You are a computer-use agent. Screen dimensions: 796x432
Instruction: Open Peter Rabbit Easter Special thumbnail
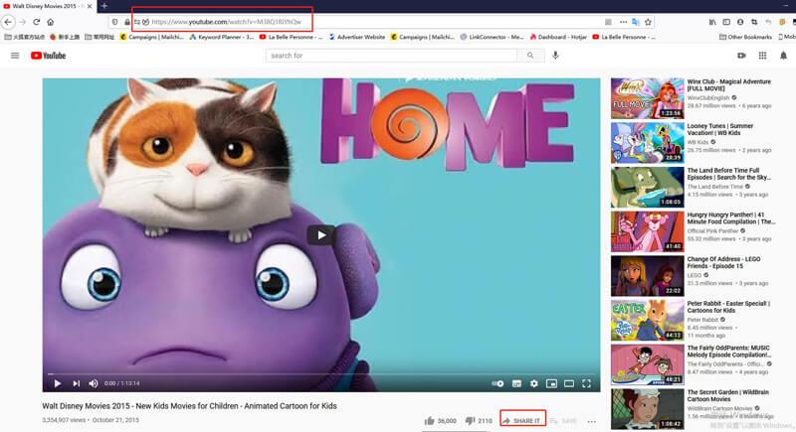[x=648, y=320]
